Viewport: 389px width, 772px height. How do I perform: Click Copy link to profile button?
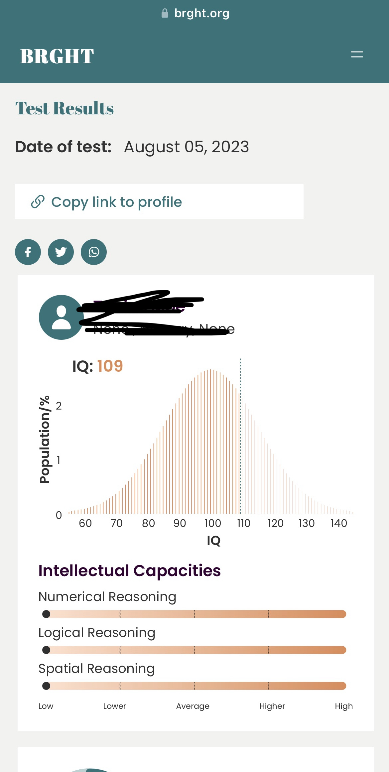click(159, 202)
